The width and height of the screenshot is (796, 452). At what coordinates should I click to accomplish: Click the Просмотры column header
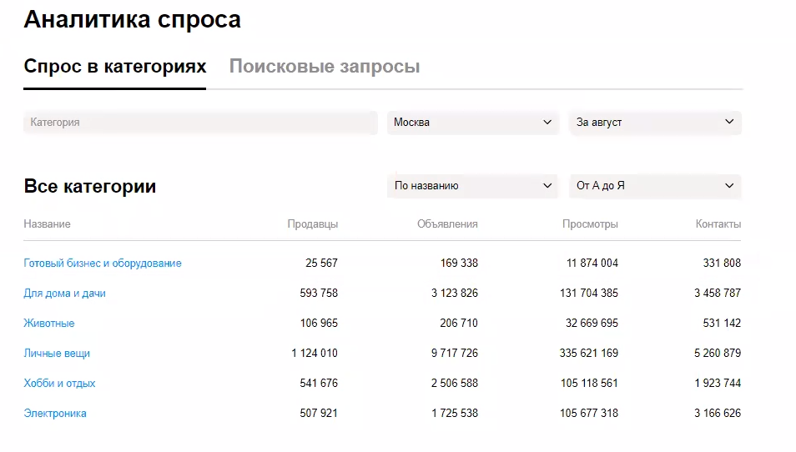pos(590,224)
